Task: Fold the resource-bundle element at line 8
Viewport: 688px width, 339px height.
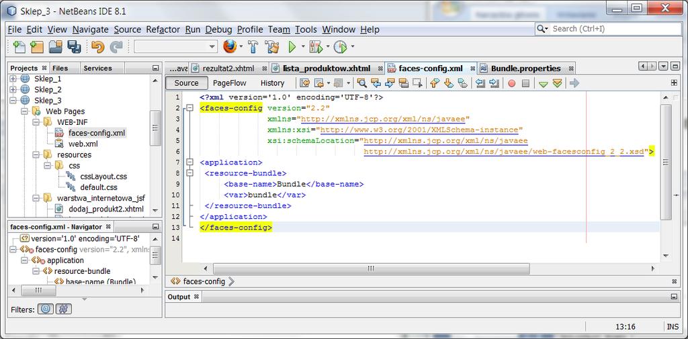Action: click(x=189, y=173)
